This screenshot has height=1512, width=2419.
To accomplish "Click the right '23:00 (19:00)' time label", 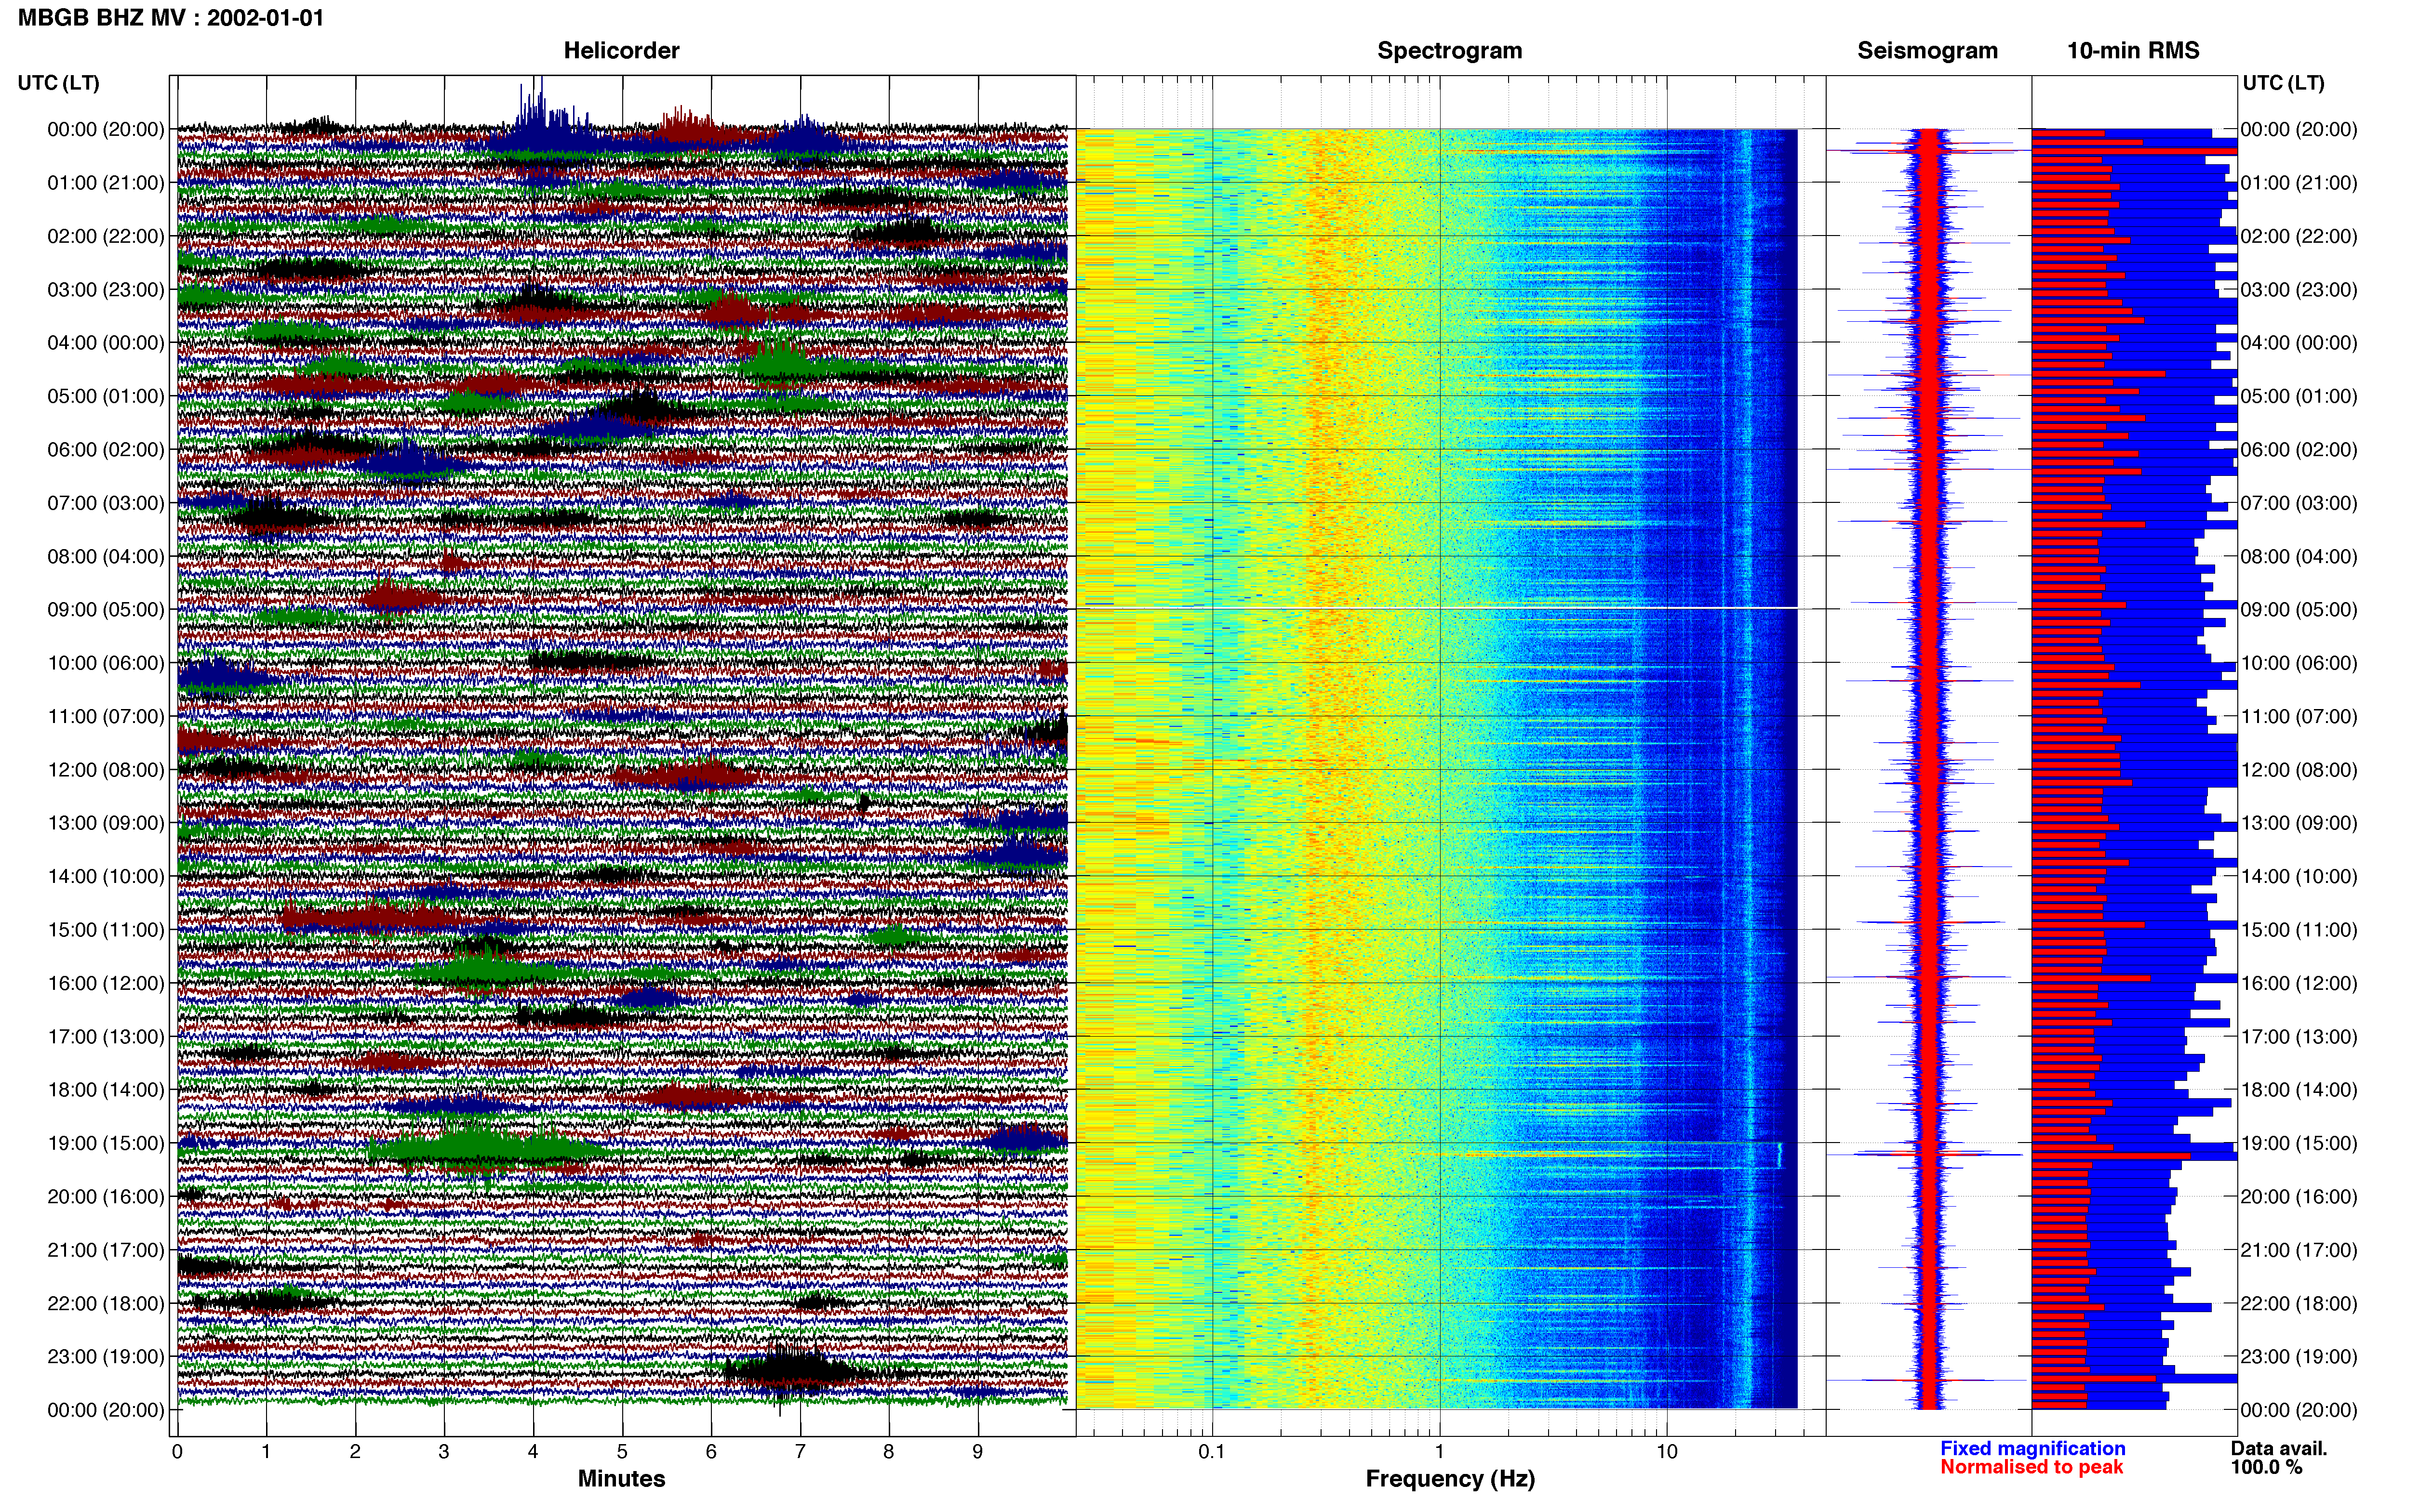I will tap(2299, 1356).
